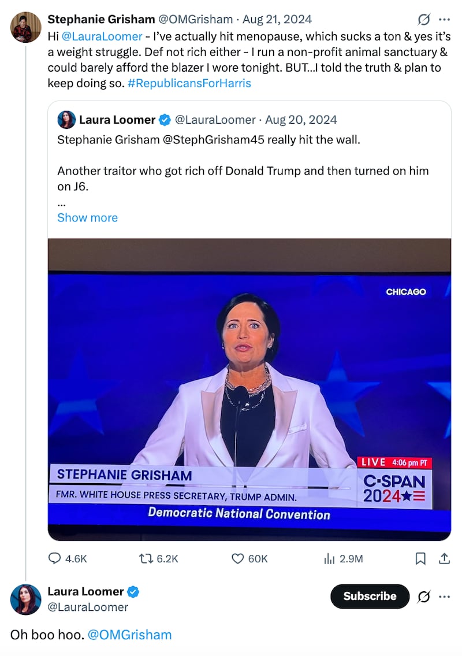The width and height of the screenshot is (462, 656).
Task: Open Grok icon on Grisham's tweet
Action: (423, 20)
